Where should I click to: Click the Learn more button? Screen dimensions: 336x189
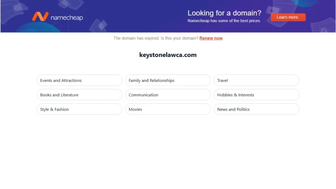288,17
